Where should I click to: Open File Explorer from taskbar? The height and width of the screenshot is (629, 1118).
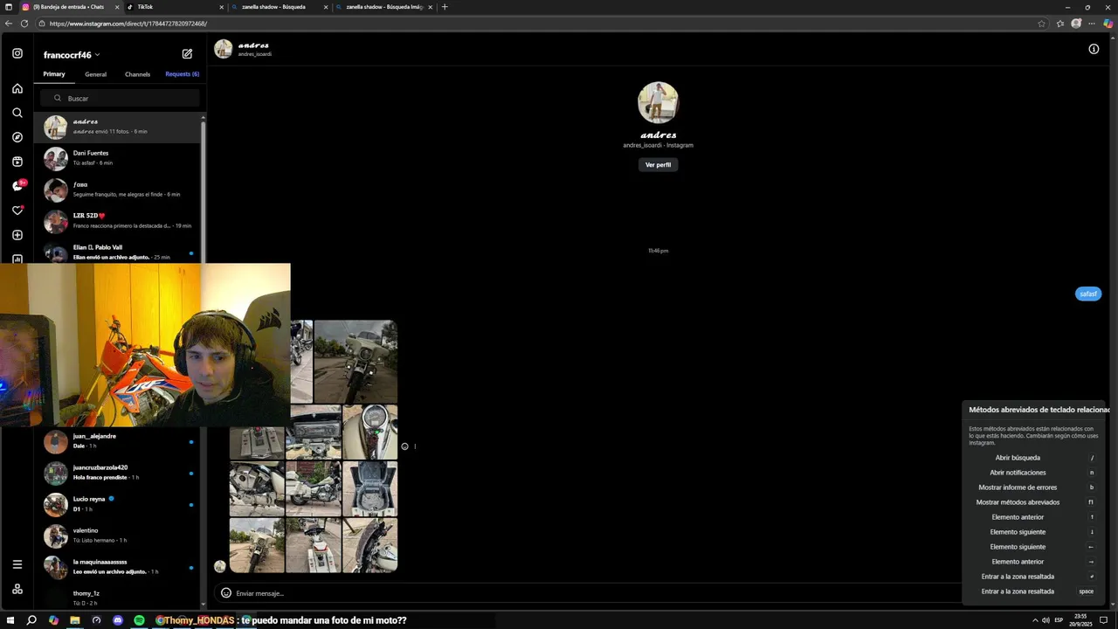coord(75,620)
